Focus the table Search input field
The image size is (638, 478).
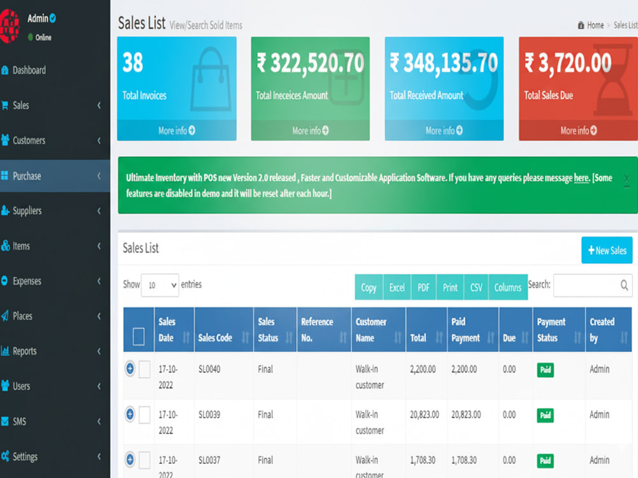593,286
